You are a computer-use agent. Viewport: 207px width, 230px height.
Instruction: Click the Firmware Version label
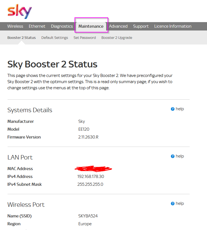24,137
